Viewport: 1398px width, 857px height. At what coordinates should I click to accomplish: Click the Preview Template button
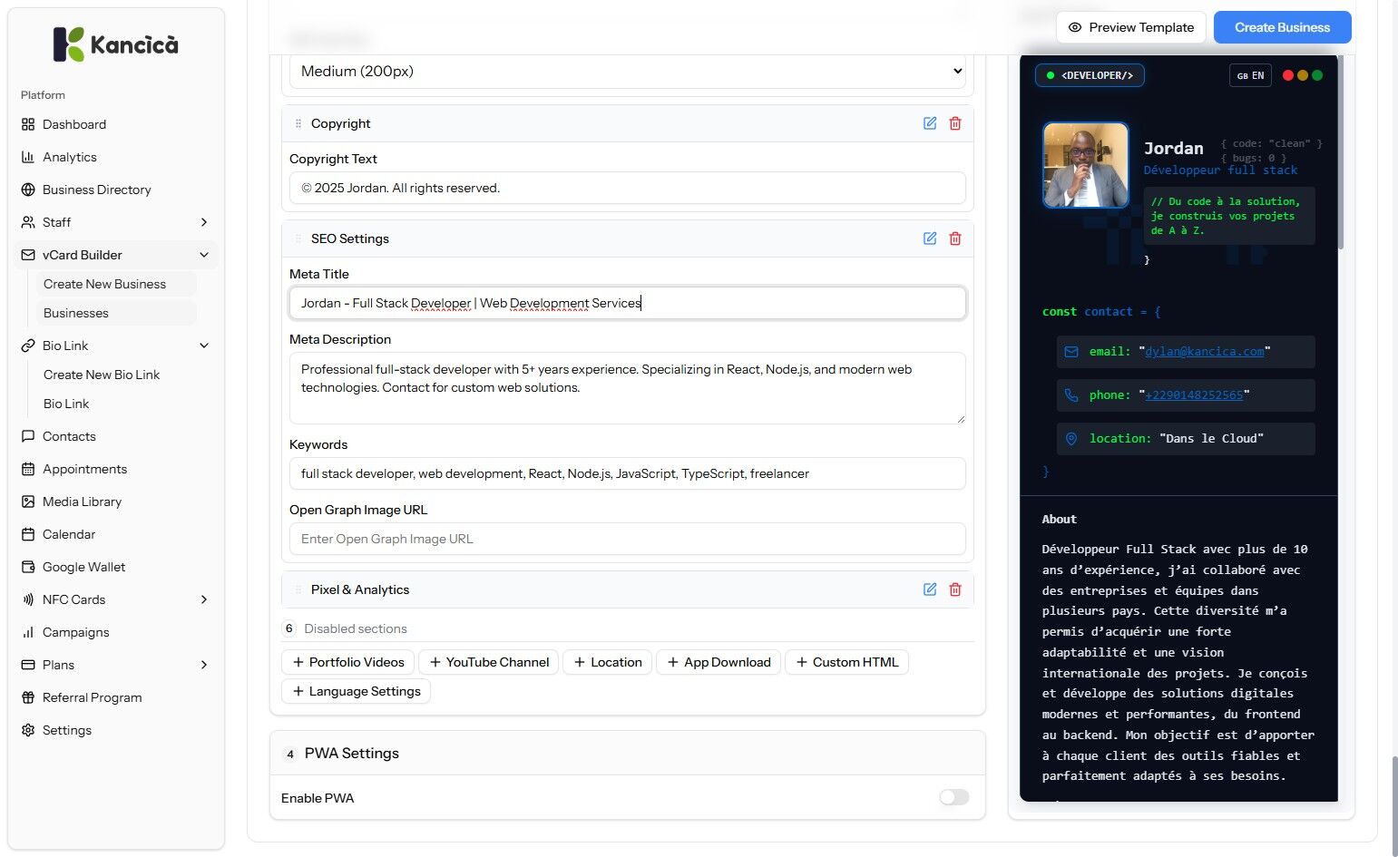tap(1130, 27)
